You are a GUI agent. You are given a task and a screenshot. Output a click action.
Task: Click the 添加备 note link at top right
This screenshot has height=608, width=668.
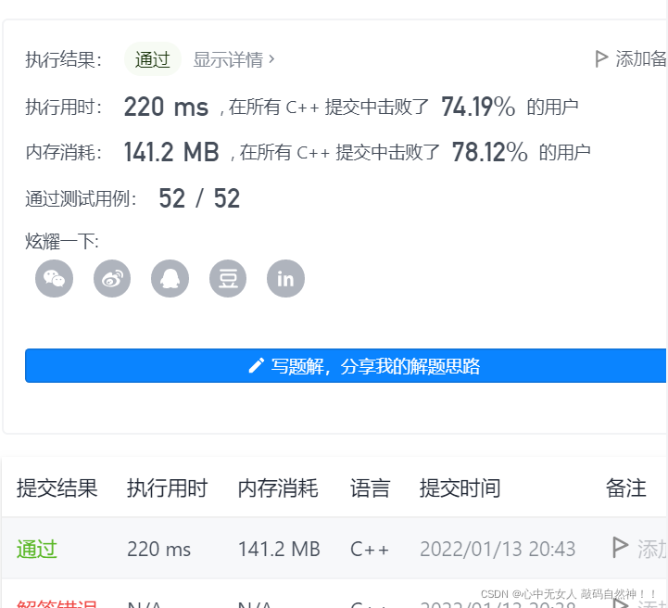(x=641, y=58)
